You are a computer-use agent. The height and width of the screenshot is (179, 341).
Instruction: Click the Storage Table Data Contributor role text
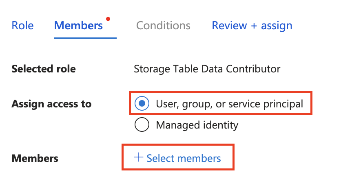pos(207,69)
